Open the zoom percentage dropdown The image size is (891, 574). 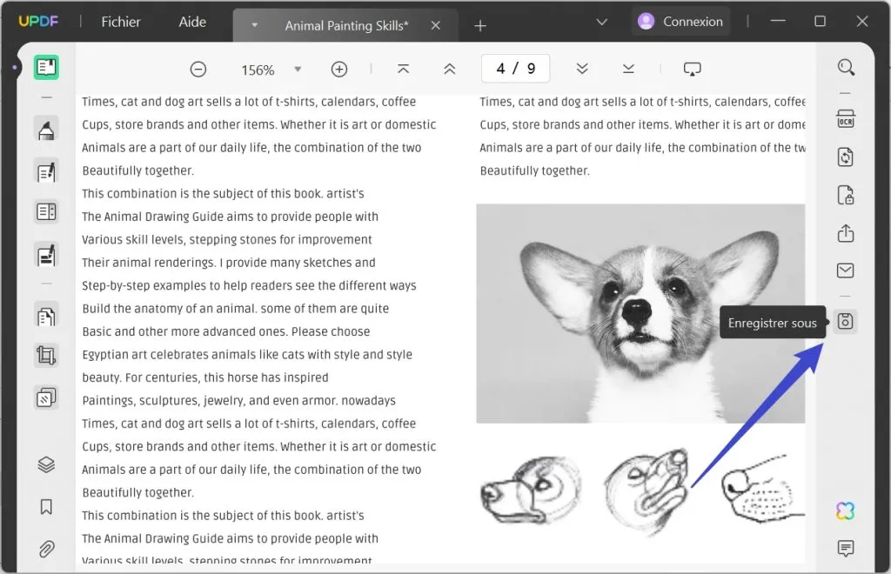tap(298, 69)
